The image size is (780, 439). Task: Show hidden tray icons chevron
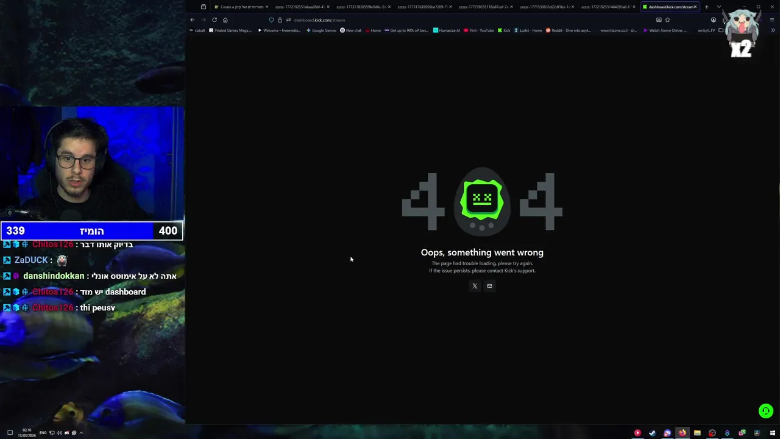click(x=81, y=433)
